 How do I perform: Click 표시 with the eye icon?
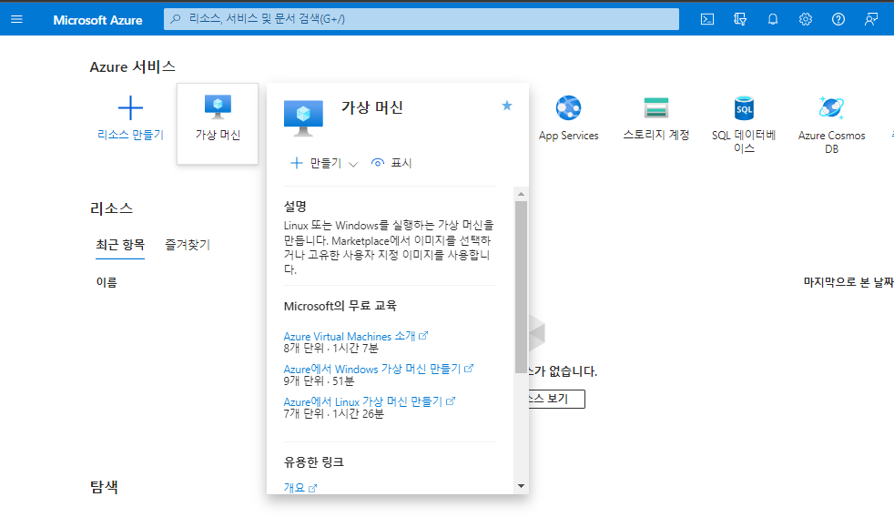[391, 163]
